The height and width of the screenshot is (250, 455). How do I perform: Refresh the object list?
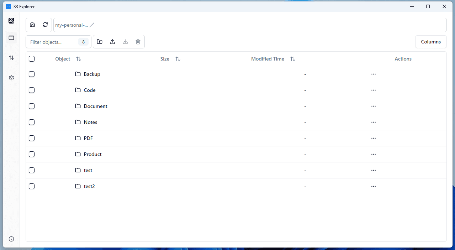click(45, 25)
